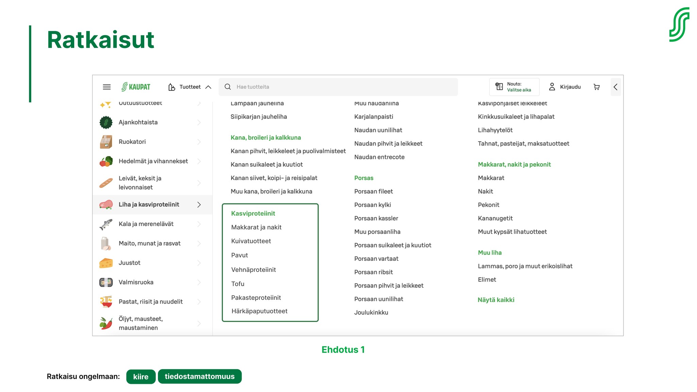Click the Ruokatori box icon
697x392 pixels.
pyautogui.click(x=106, y=142)
